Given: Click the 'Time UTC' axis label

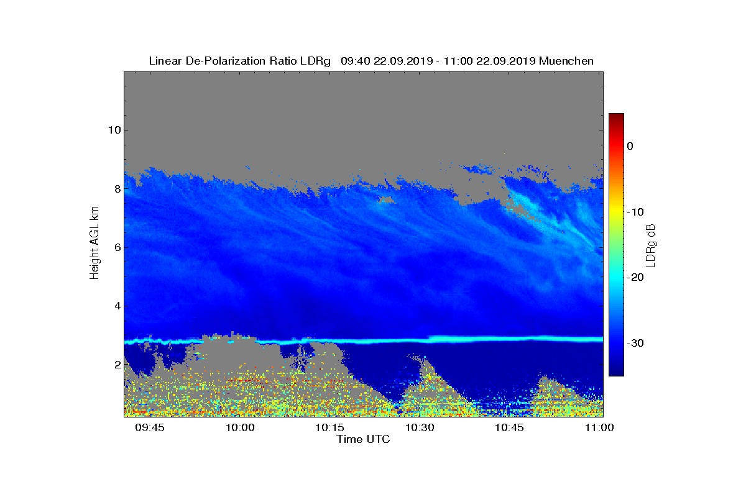Looking at the screenshot, I should point(364,439).
